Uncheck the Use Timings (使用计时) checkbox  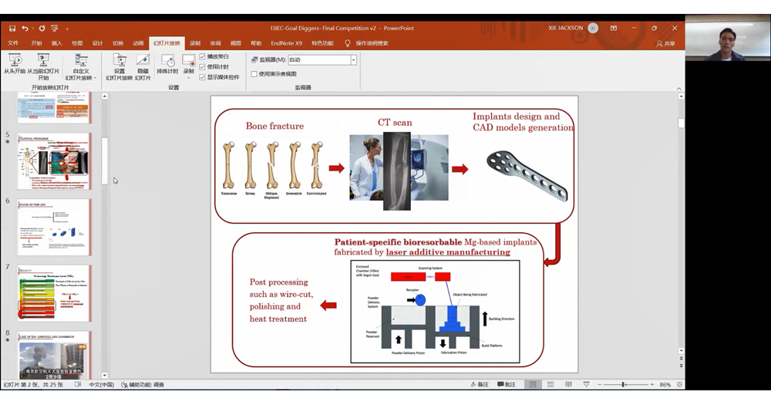[x=203, y=66]
